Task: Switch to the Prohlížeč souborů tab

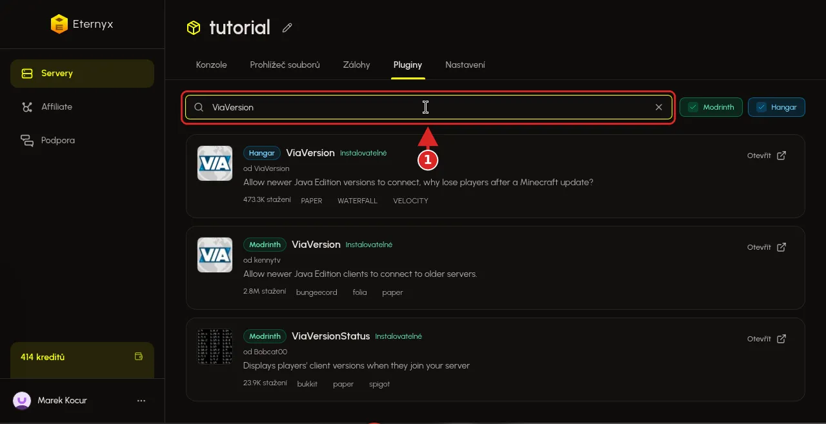Action: coord(285,65)
